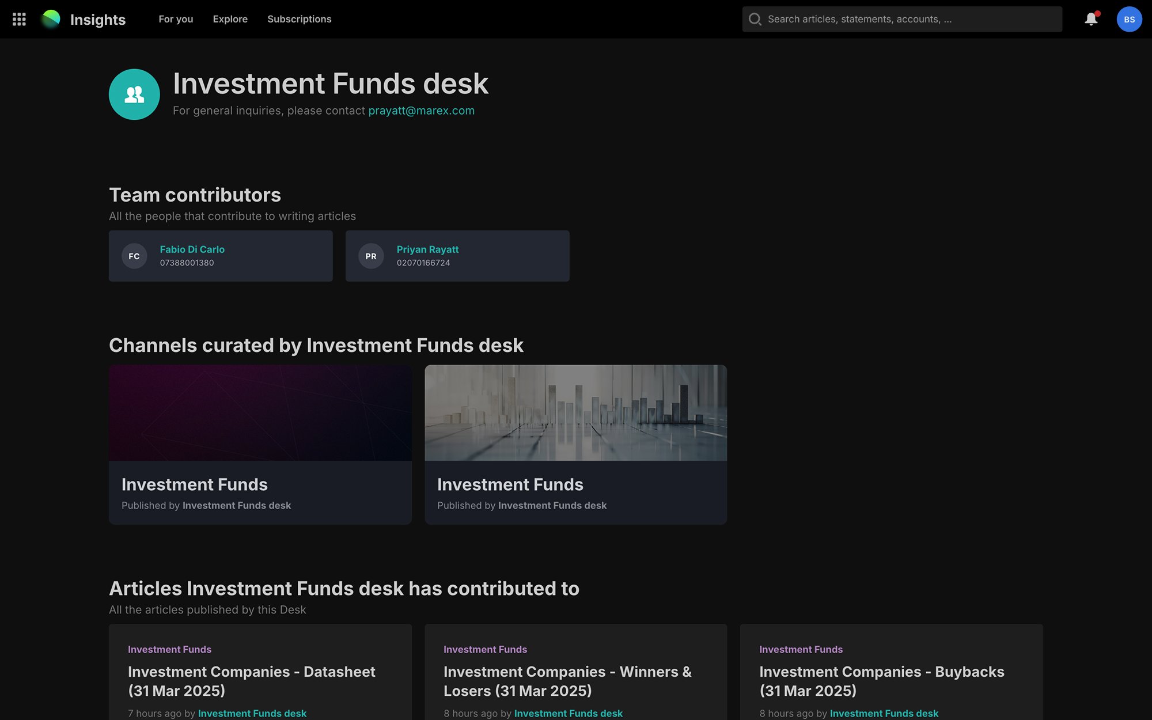This screenshot has width=1152, height=720.
Task: Click phone number 02070166724
Action: click(423, 263)
